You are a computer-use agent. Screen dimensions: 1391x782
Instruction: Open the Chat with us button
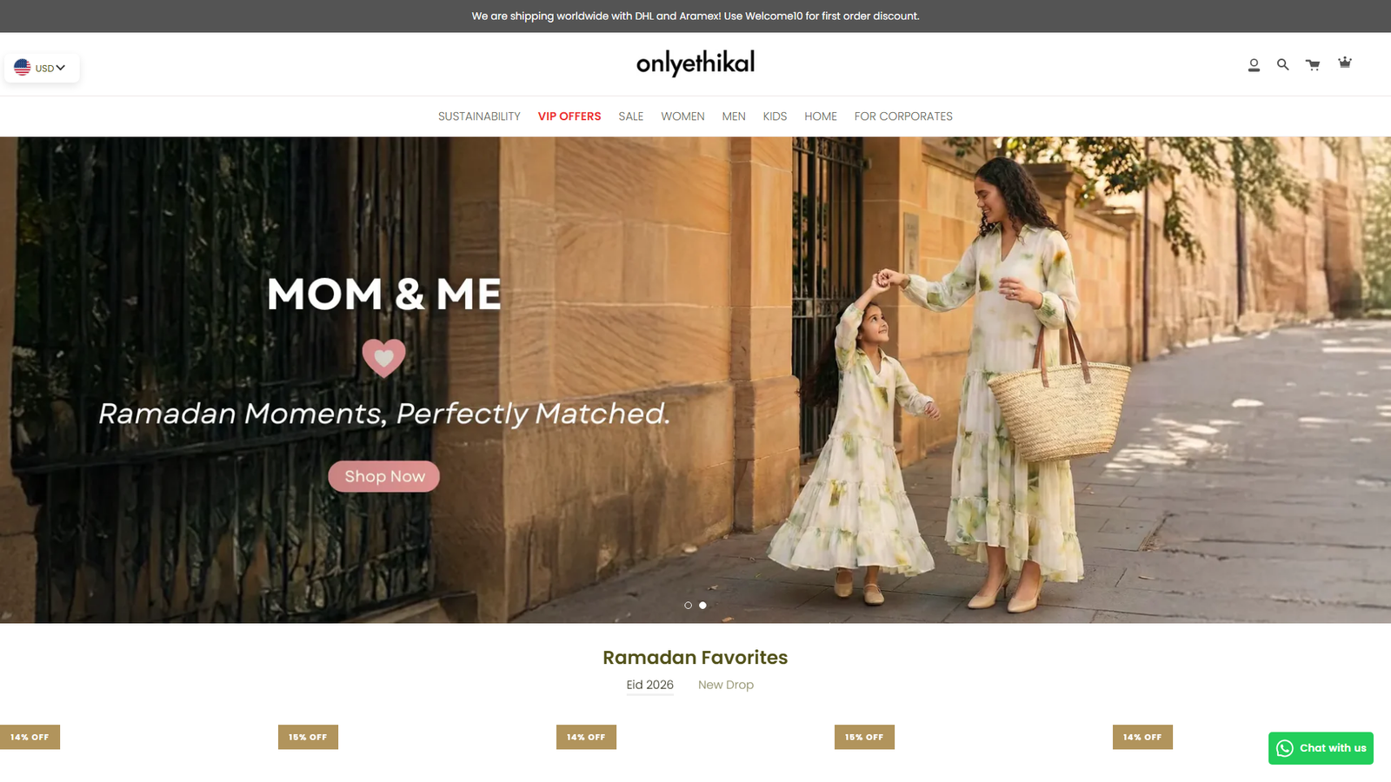point(1321,748)
